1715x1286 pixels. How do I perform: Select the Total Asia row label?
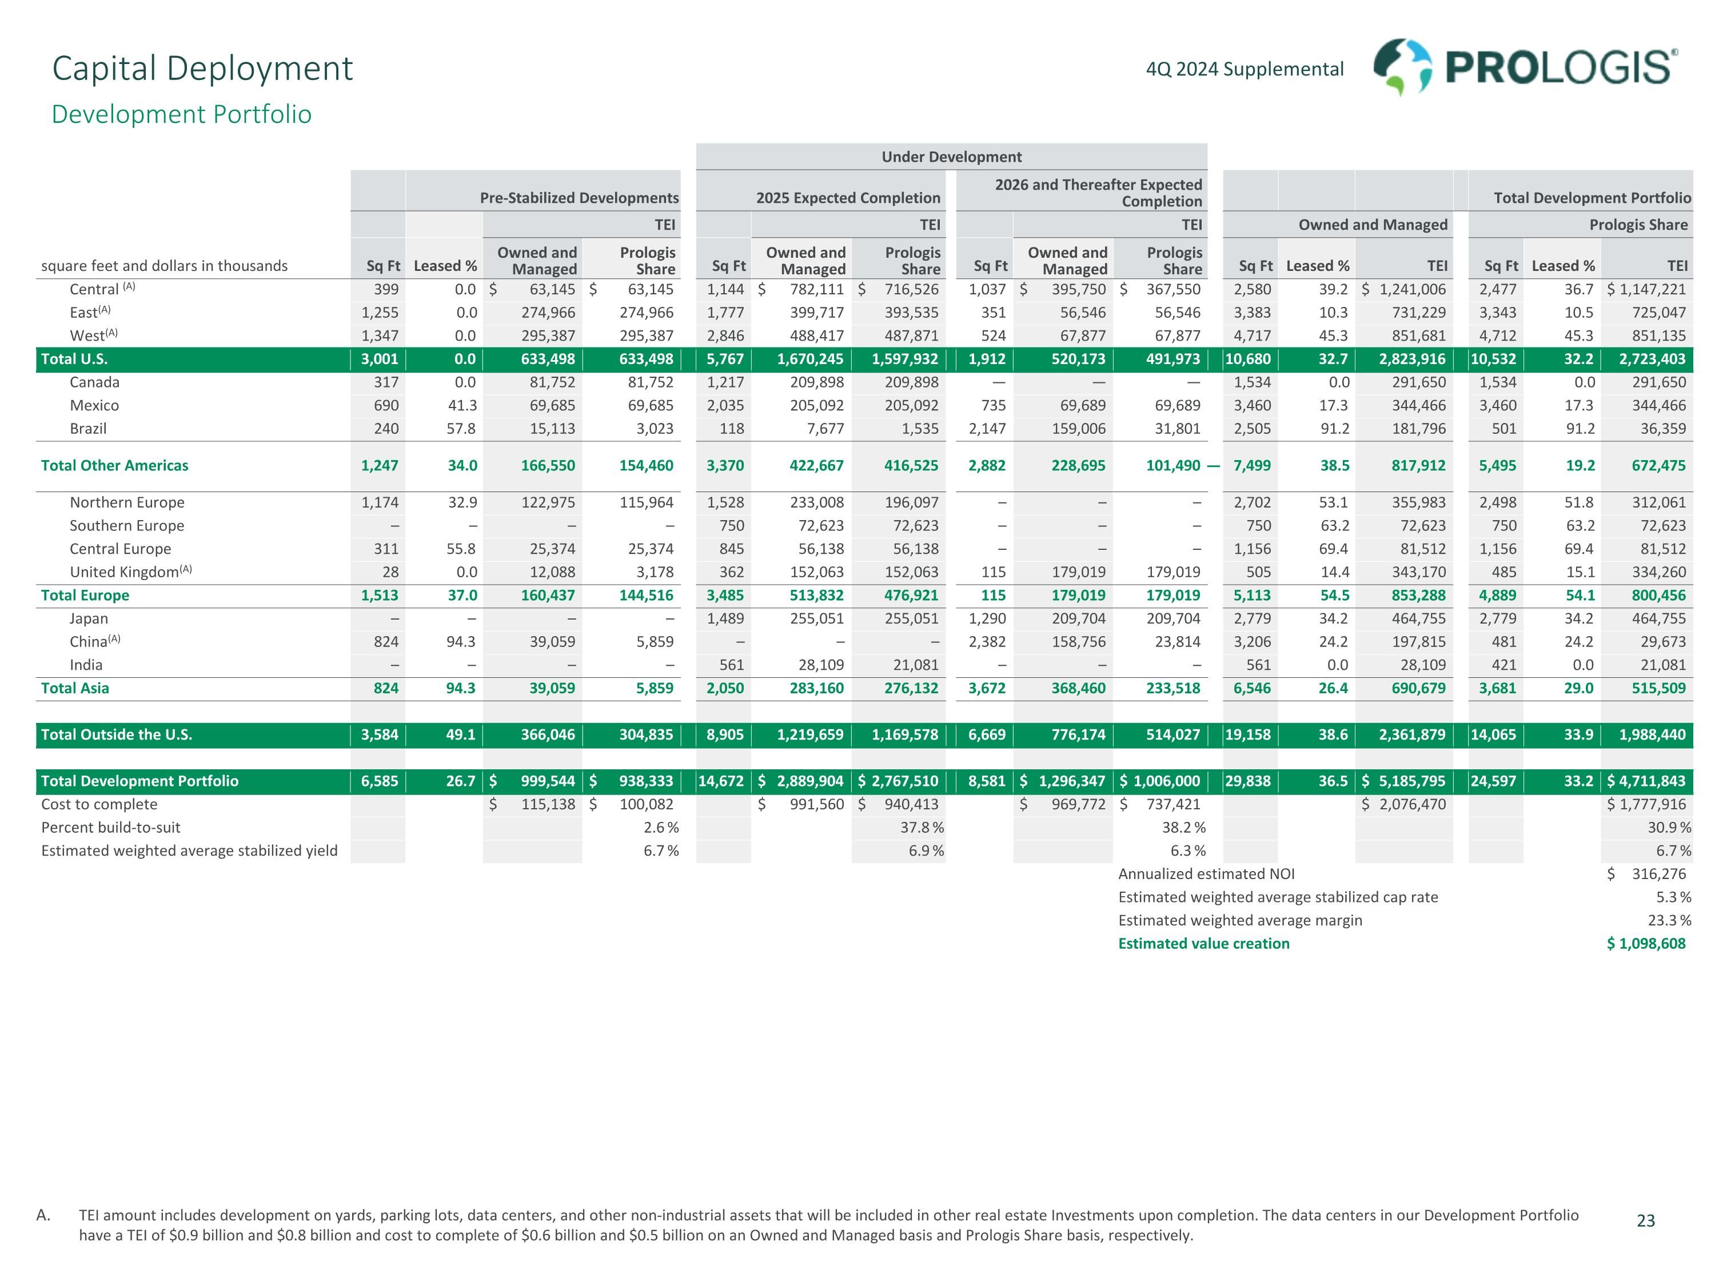(75, 688)
